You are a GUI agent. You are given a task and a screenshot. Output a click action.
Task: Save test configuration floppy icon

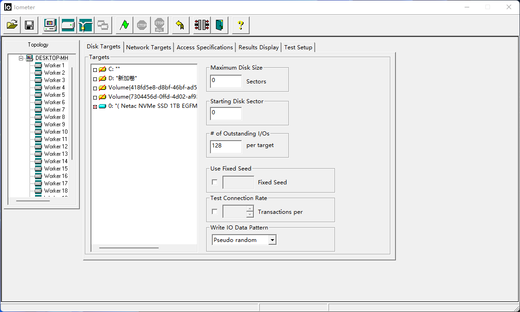click(29, 25)
